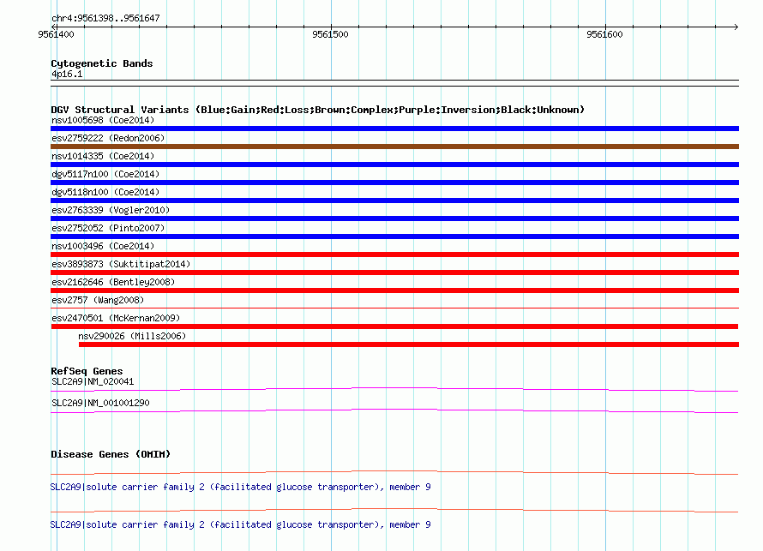Open variant esv3893873 (Suktitipat2014) label
The image size is (763, 551).
click(121, 264)
